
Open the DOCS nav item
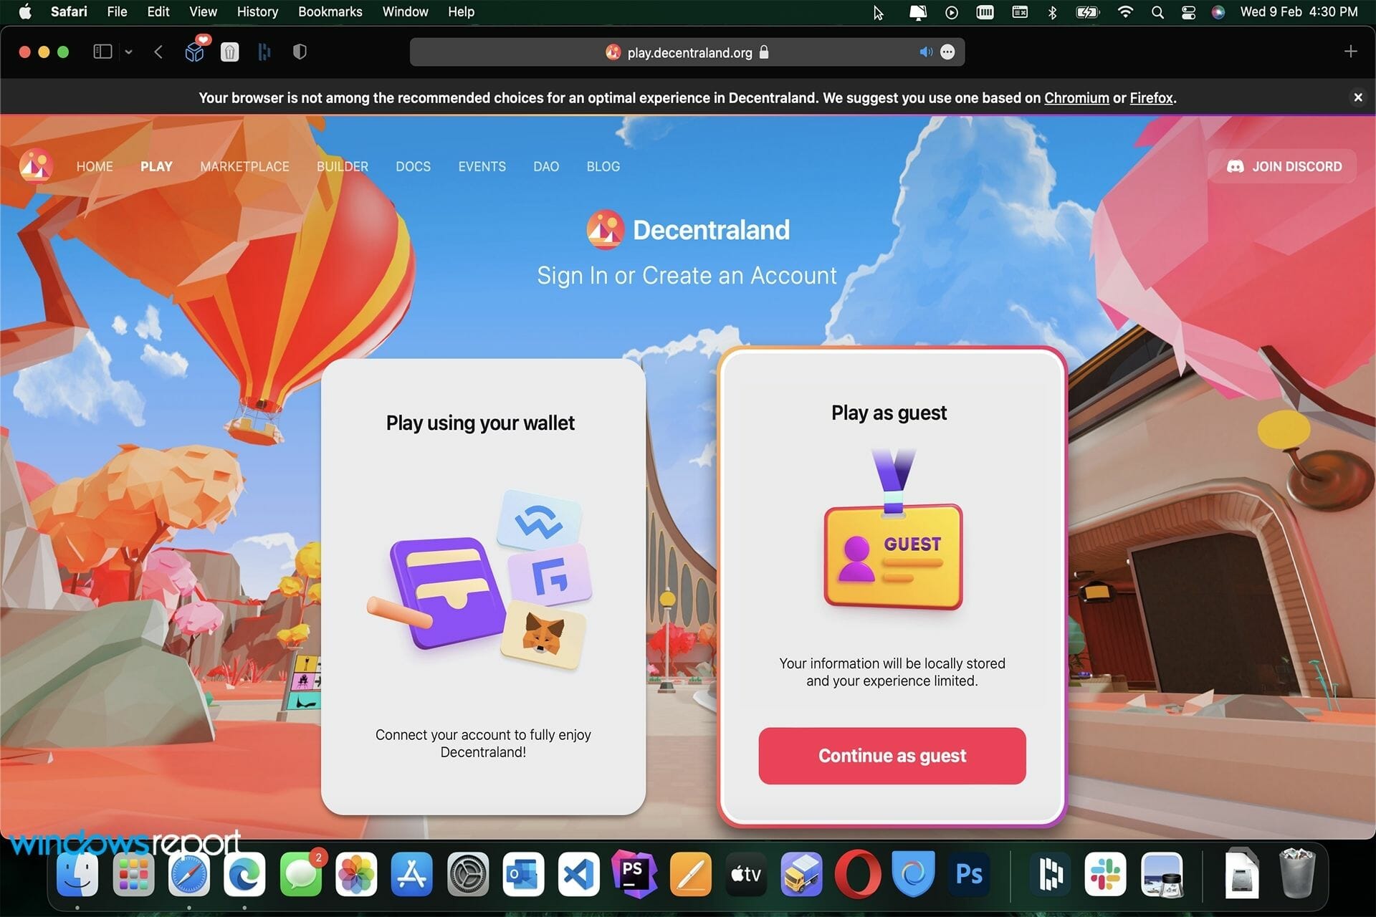[413, 166]
